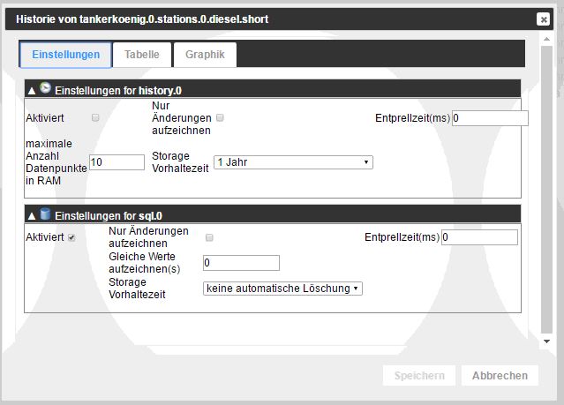
Task: Select the Einstellungen tab
Action: point(65,55)
